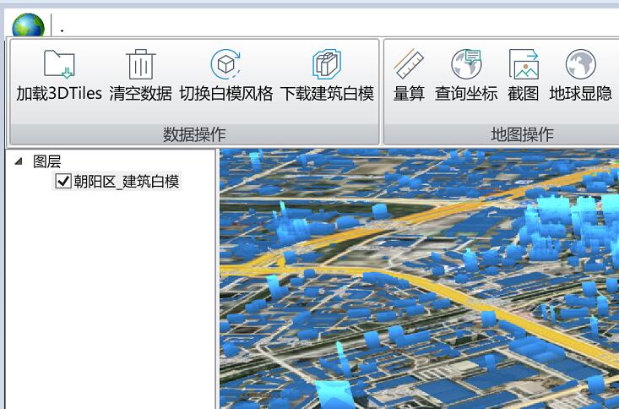619x409 pixels.
Task: Click the 清空数据 trash bin icon
Action: [x=140, y=64]
